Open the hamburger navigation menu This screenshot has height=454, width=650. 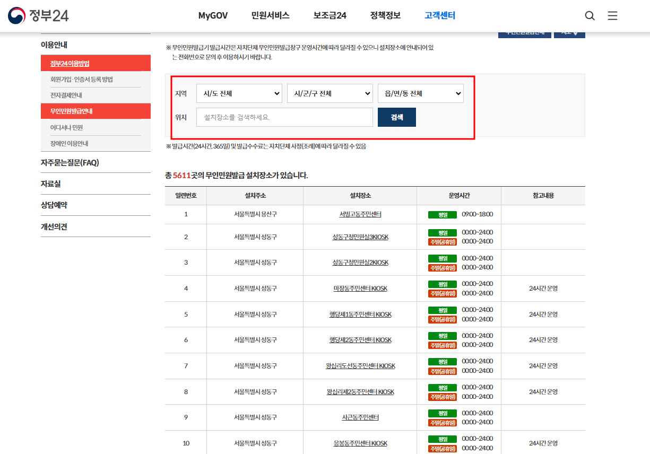click(x=612, y=15)
